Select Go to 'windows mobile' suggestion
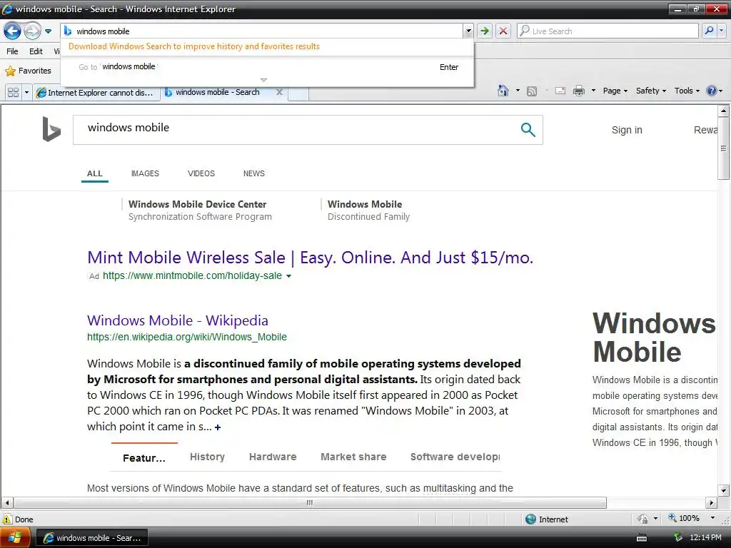Image resolution: width=731 pixels, height=548 pixels. tap(268, 67)
